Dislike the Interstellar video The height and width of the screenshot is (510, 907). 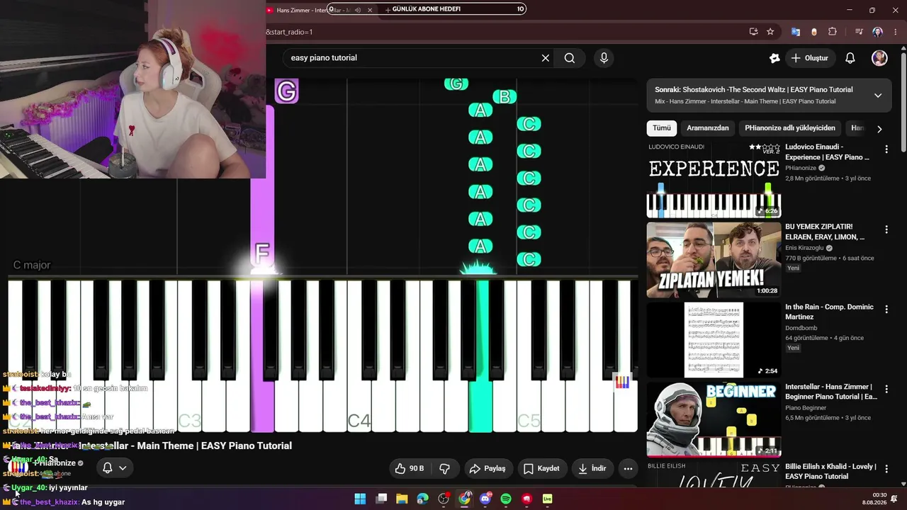[445, 468]
